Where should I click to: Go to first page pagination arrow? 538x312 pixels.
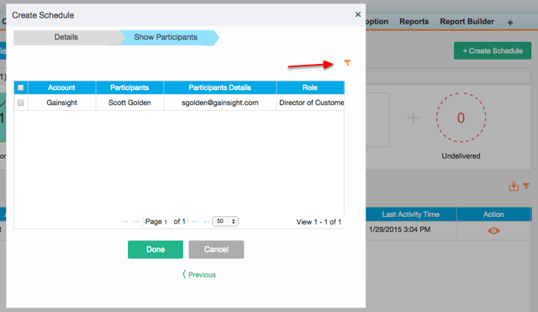pyautogui.click(x=125, y=222)
